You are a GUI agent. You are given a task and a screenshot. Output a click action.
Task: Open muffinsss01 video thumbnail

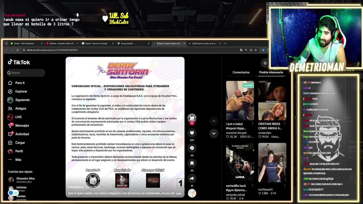(272, 162)
